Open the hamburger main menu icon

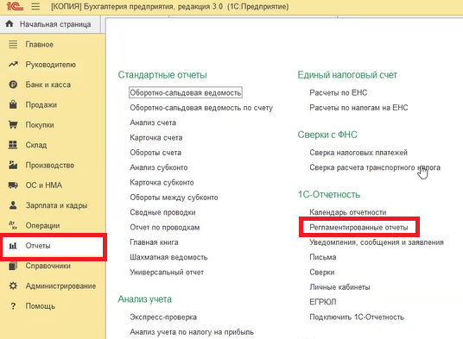pos(35,7)
